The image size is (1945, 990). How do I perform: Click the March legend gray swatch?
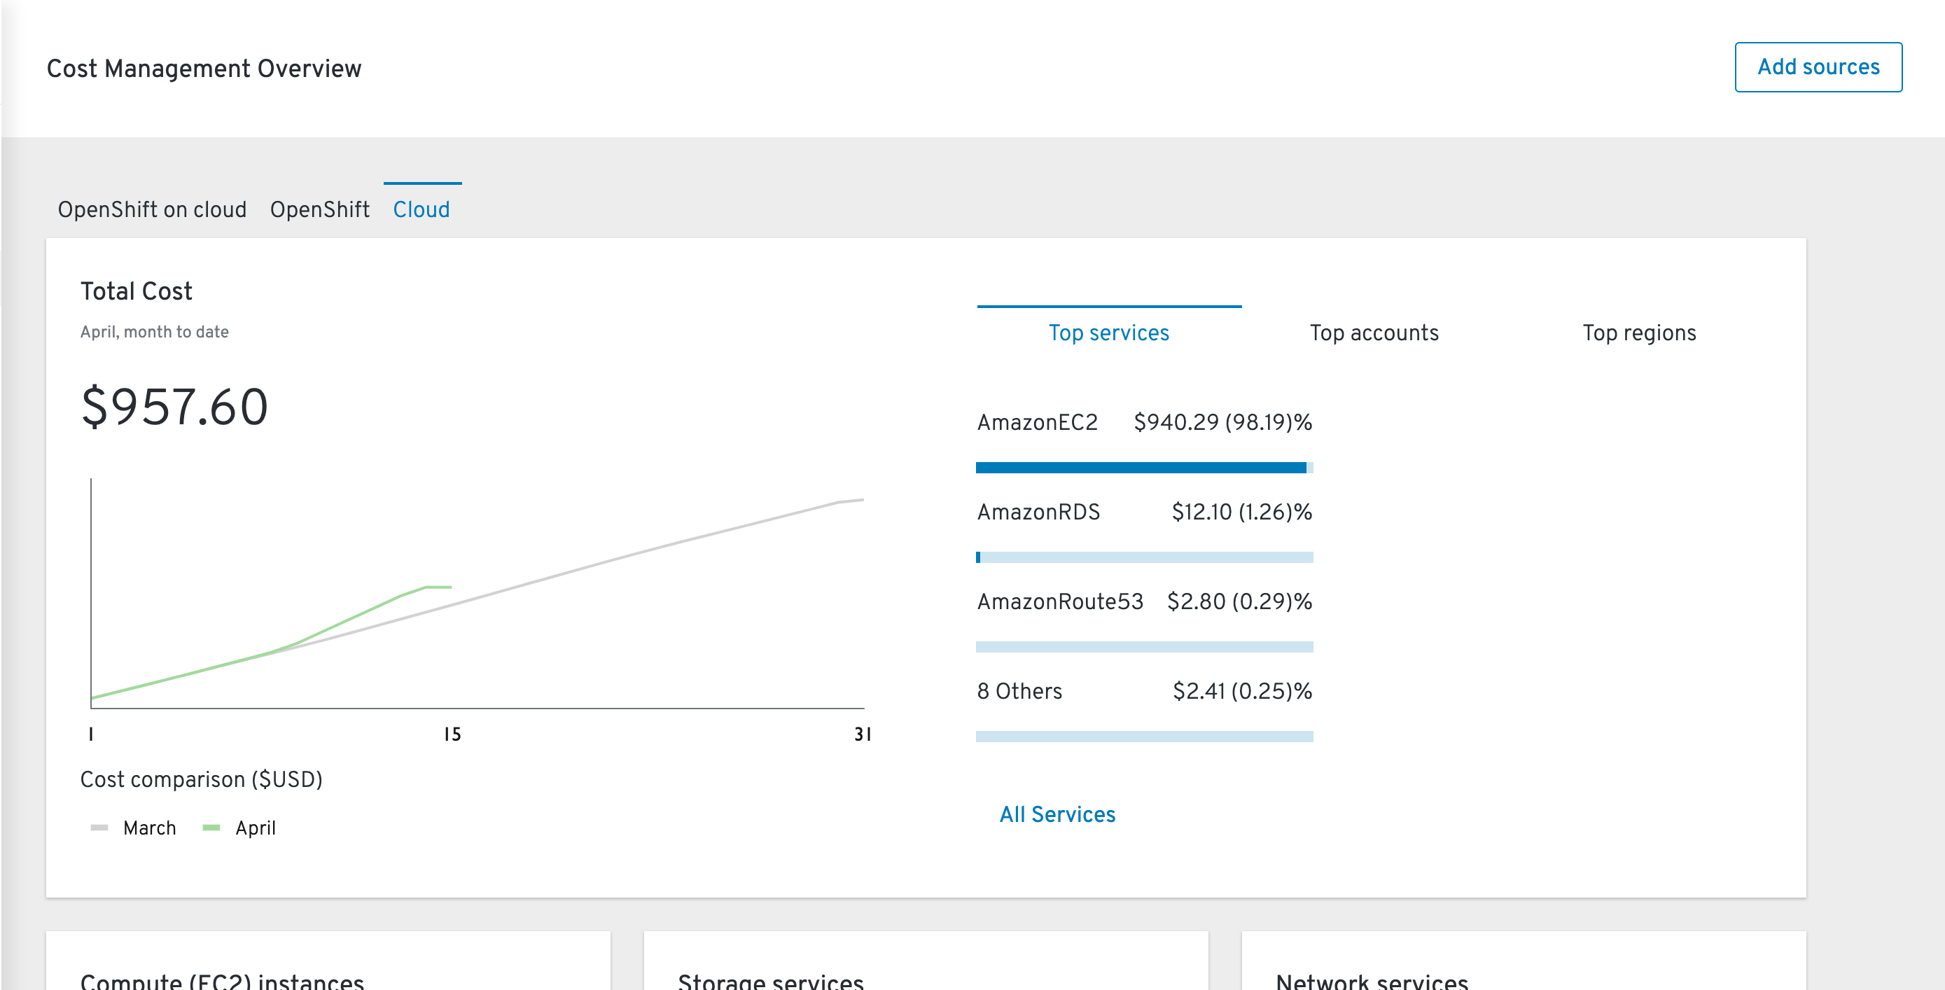pyautogui.click(x=99, y=828)
